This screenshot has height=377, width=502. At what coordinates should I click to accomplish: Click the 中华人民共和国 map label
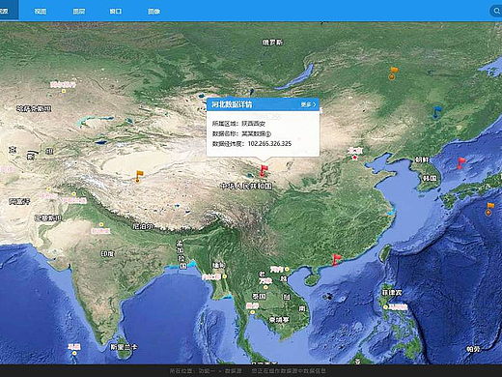pyautogui.click(x=246, y=186)
